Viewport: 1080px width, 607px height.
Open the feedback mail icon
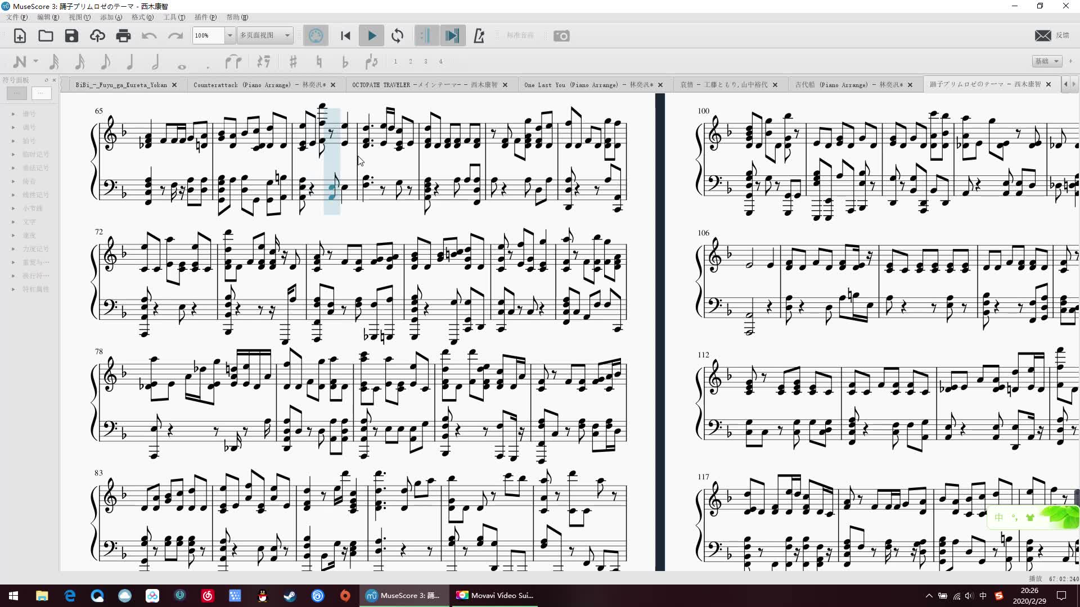[1043, 35]
